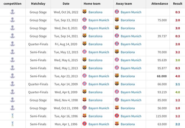Open the 3:0 result from May 6, 2015
The image size is (185, 128).
178,60
